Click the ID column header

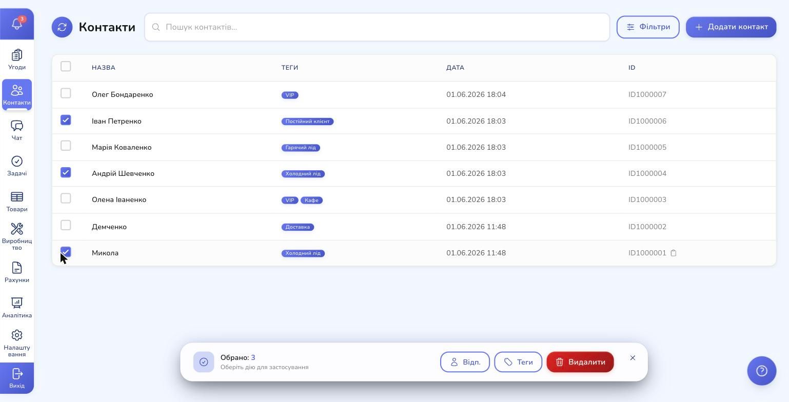[632, 68]
